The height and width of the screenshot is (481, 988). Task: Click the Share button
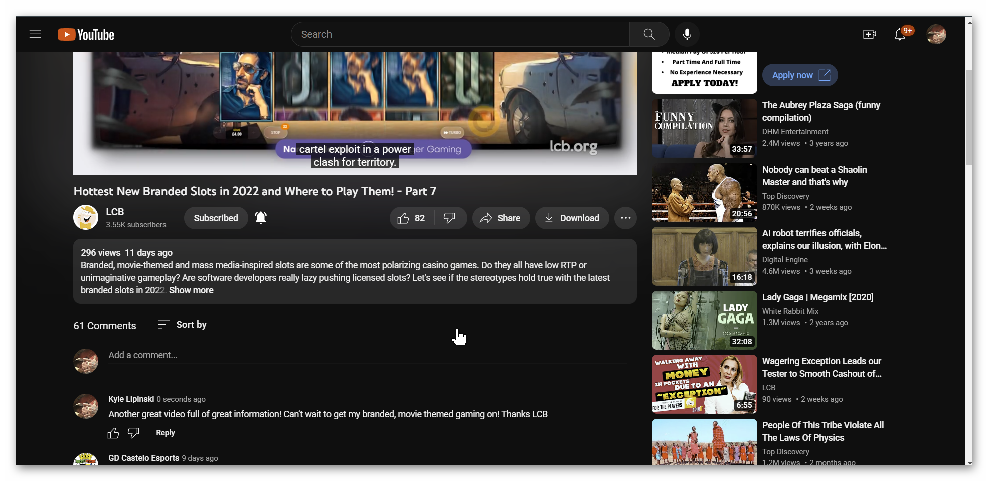[501, 218]
